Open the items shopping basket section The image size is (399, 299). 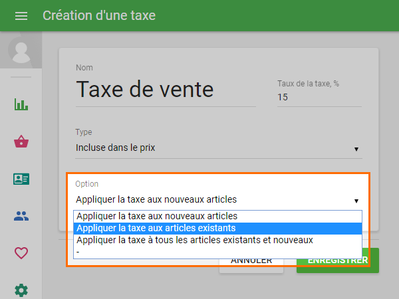[x=21, y=142]
